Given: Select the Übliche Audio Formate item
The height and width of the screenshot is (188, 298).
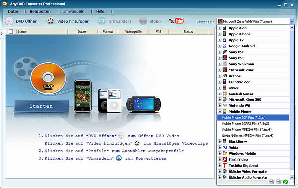Looking at the screenshot, I should click(x=248, y=177).
